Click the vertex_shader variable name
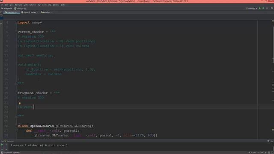Viewport: 274px width, 154px height. point(31,32)
